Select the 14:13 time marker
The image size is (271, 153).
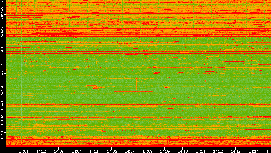click(236, 151)
